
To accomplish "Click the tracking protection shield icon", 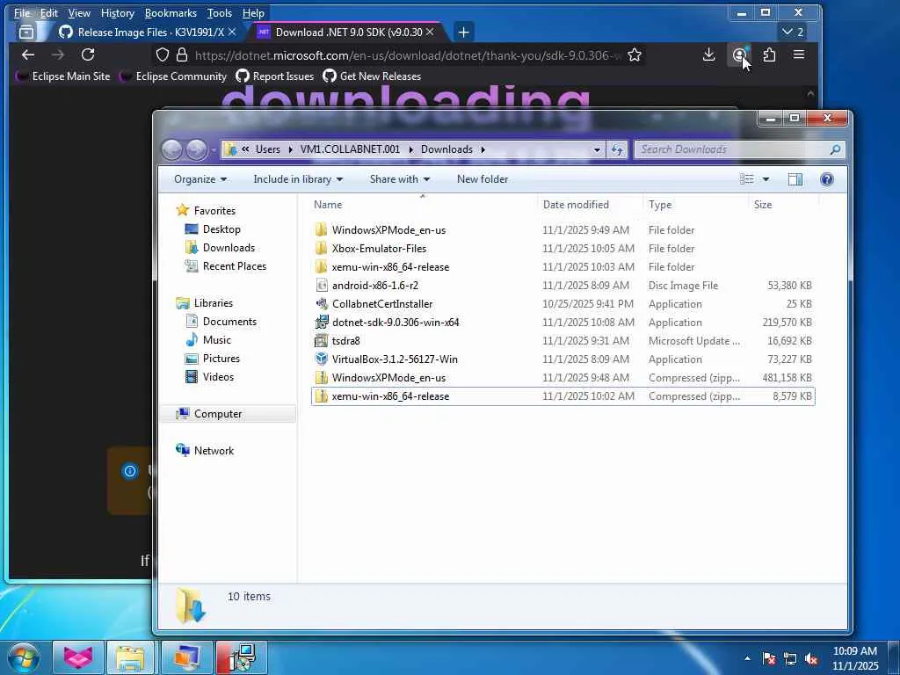I will click(163, 55).
